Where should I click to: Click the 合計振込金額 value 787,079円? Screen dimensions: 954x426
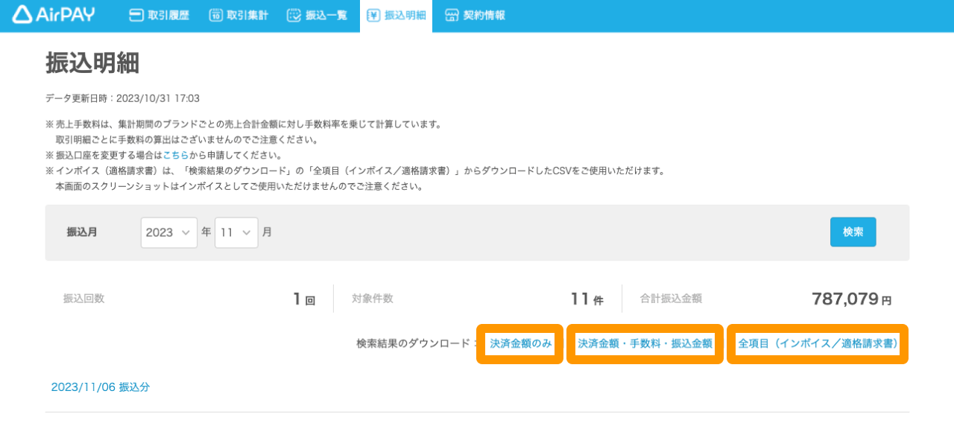tap(851, 299)
